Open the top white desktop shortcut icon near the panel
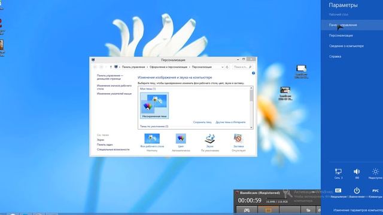Viewport: 383px width, 215px height. 301,72
